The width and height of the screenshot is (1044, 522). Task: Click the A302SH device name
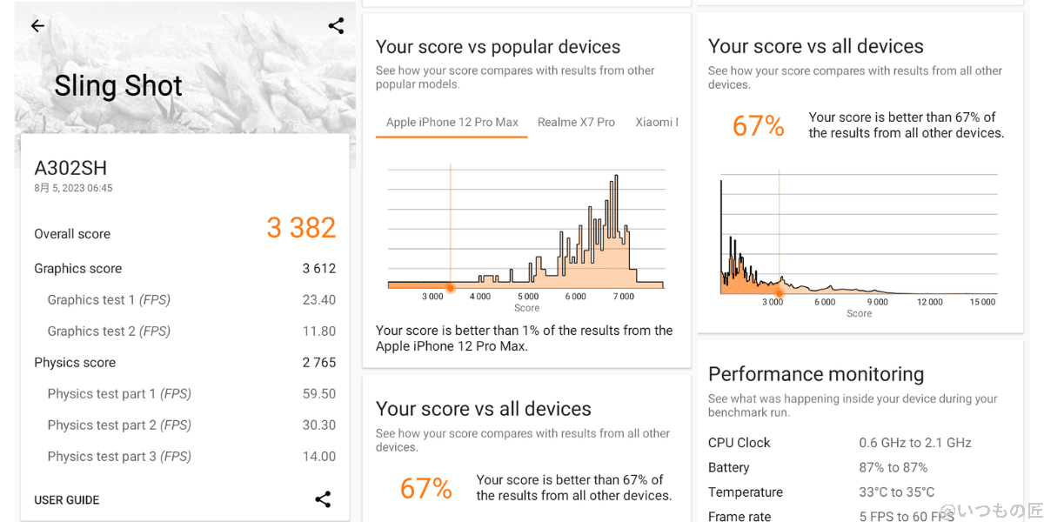70,169
